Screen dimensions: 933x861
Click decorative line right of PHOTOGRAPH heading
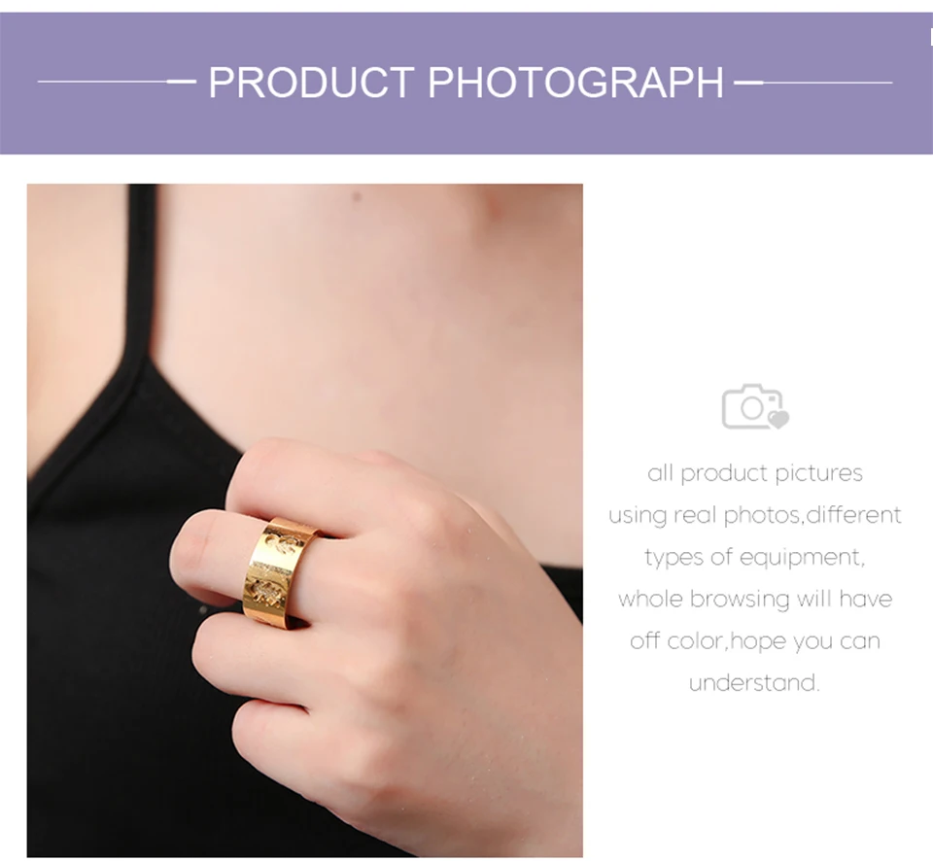tap(813, 82)
